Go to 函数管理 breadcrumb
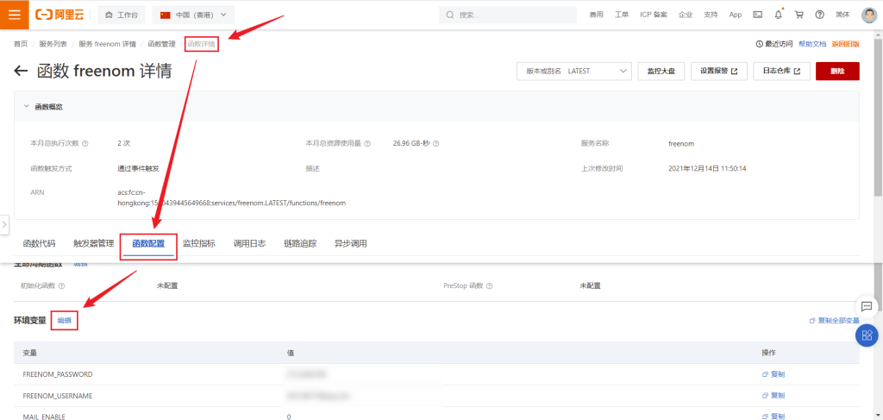 click(161, 44)
